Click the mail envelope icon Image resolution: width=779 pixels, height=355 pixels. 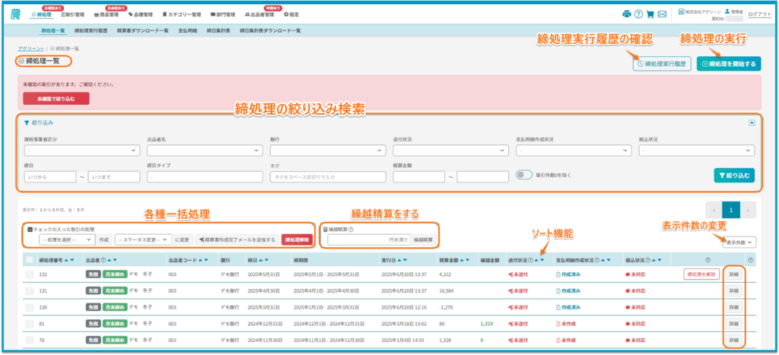662,14
